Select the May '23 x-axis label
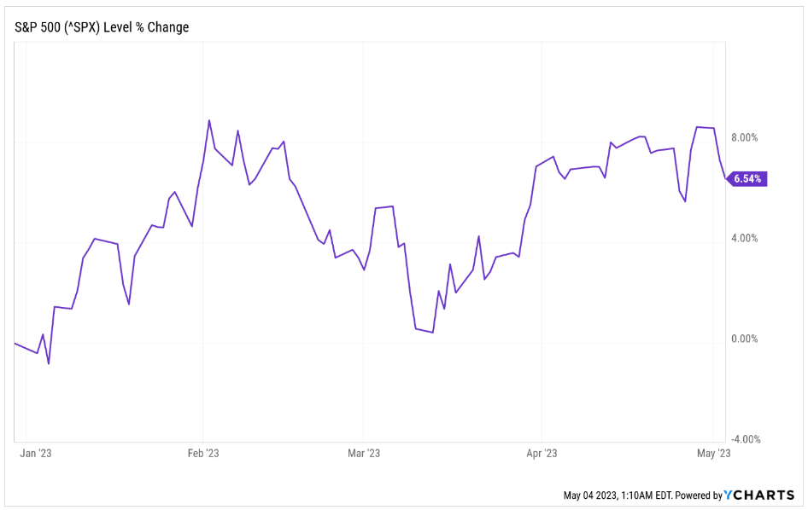 (713, 454)
